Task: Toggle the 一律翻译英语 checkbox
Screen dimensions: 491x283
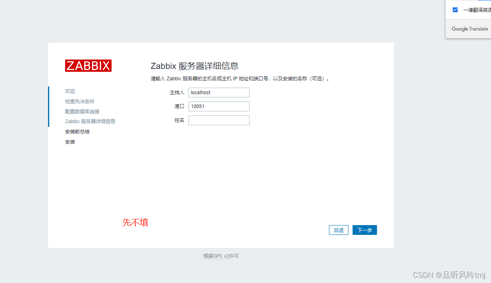Action: pyautogui.click(x=455, y=10)
